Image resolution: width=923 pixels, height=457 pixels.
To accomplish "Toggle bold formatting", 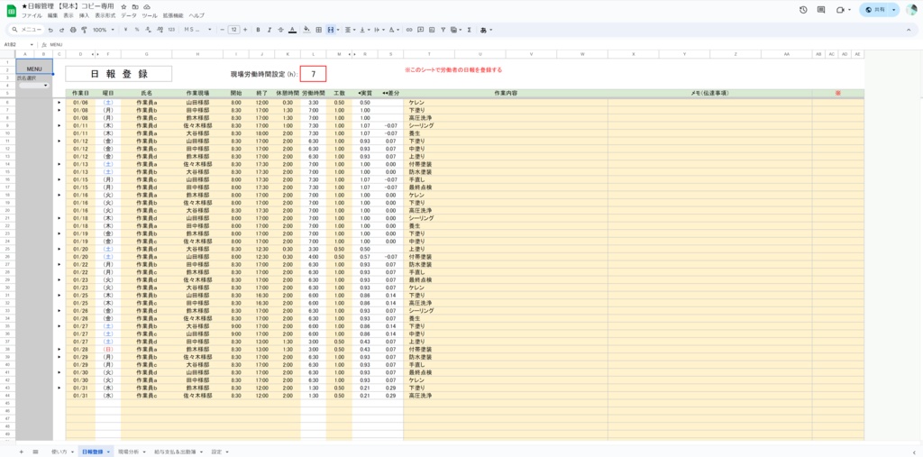I will (258, 30).
